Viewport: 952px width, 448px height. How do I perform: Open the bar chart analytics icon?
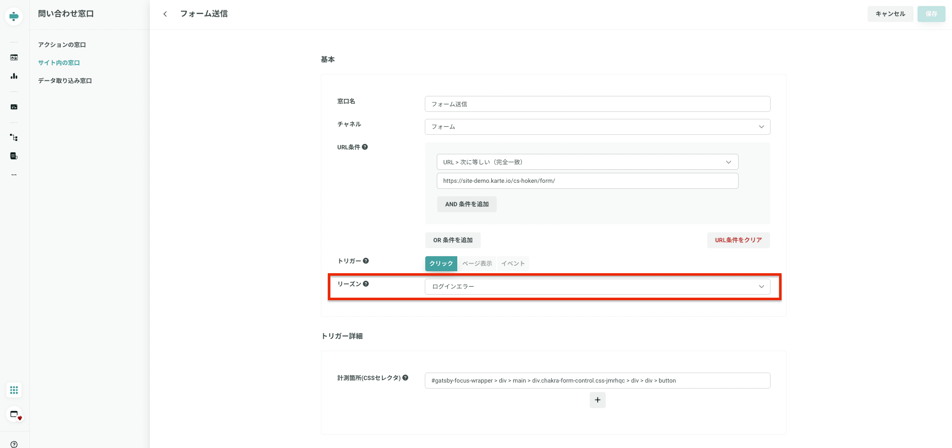pos(14,76)
